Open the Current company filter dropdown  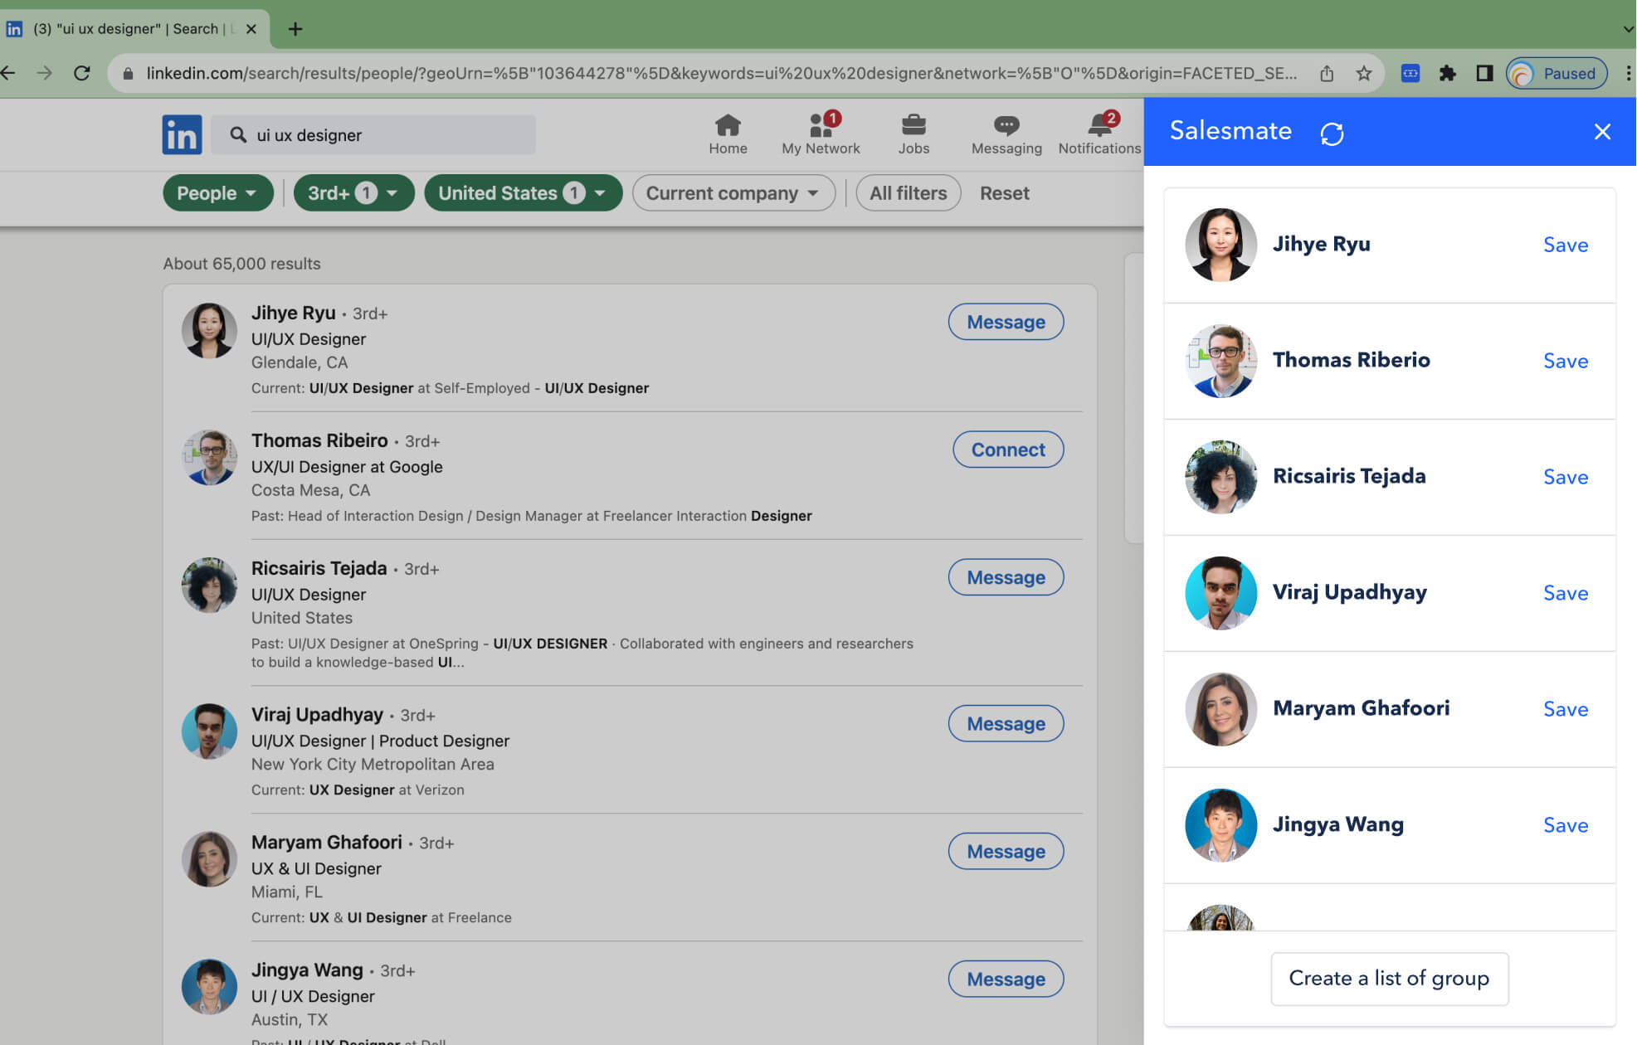733,193
